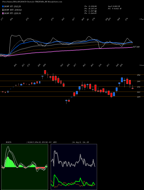
Task: Open the green MACD histogram panel
Action: (24, 167)
